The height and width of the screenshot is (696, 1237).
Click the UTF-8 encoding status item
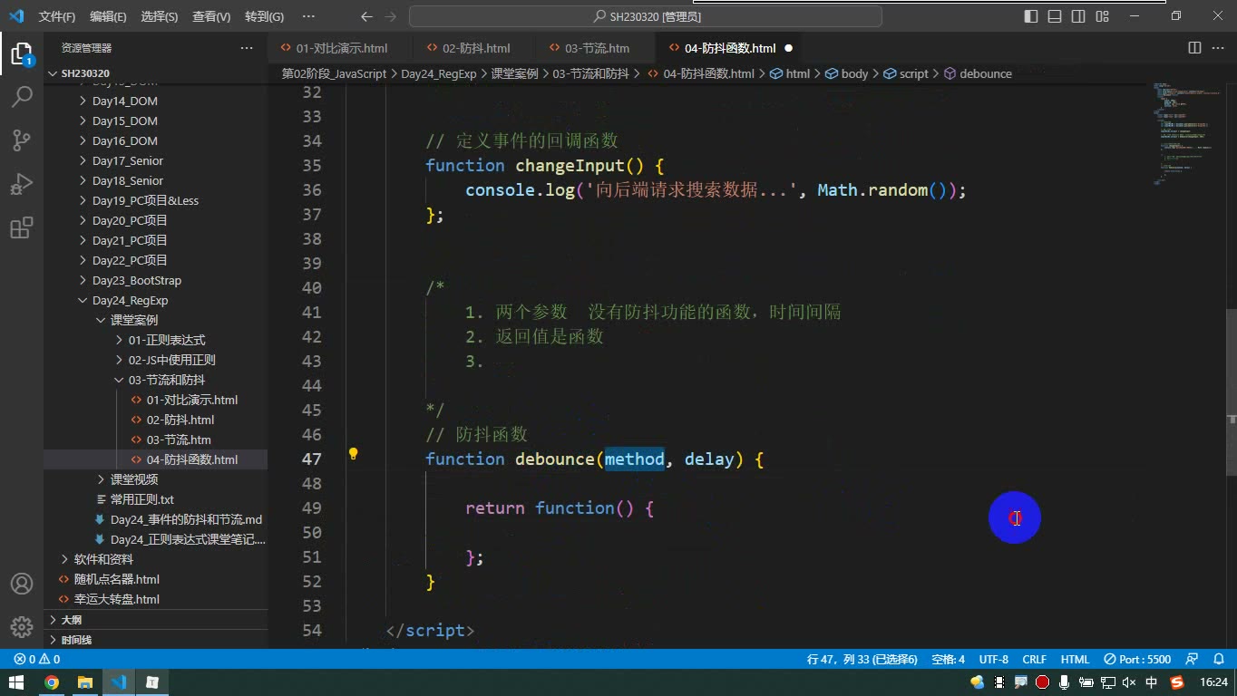993,659
